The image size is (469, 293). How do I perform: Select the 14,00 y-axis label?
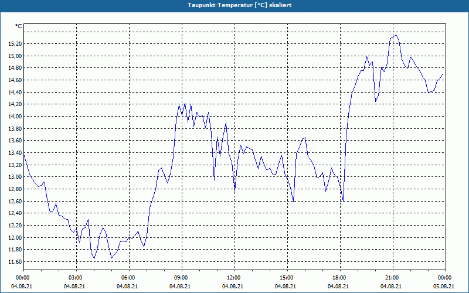point(16,117)
